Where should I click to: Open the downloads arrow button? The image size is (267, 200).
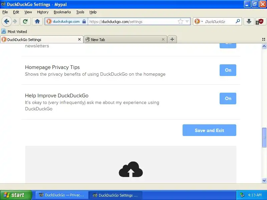249,21
